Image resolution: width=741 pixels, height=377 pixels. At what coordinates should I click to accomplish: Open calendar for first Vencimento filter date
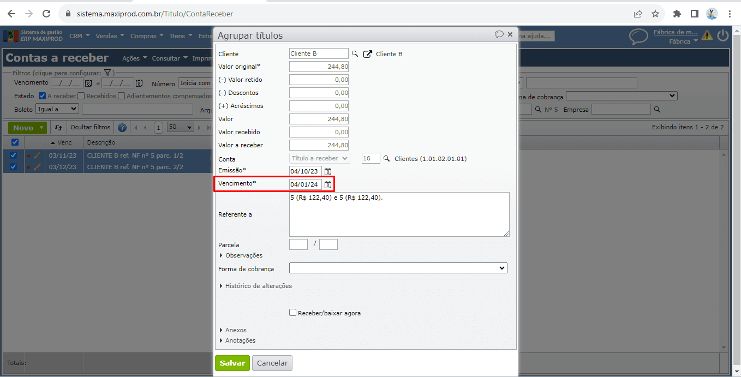point(88,83)
